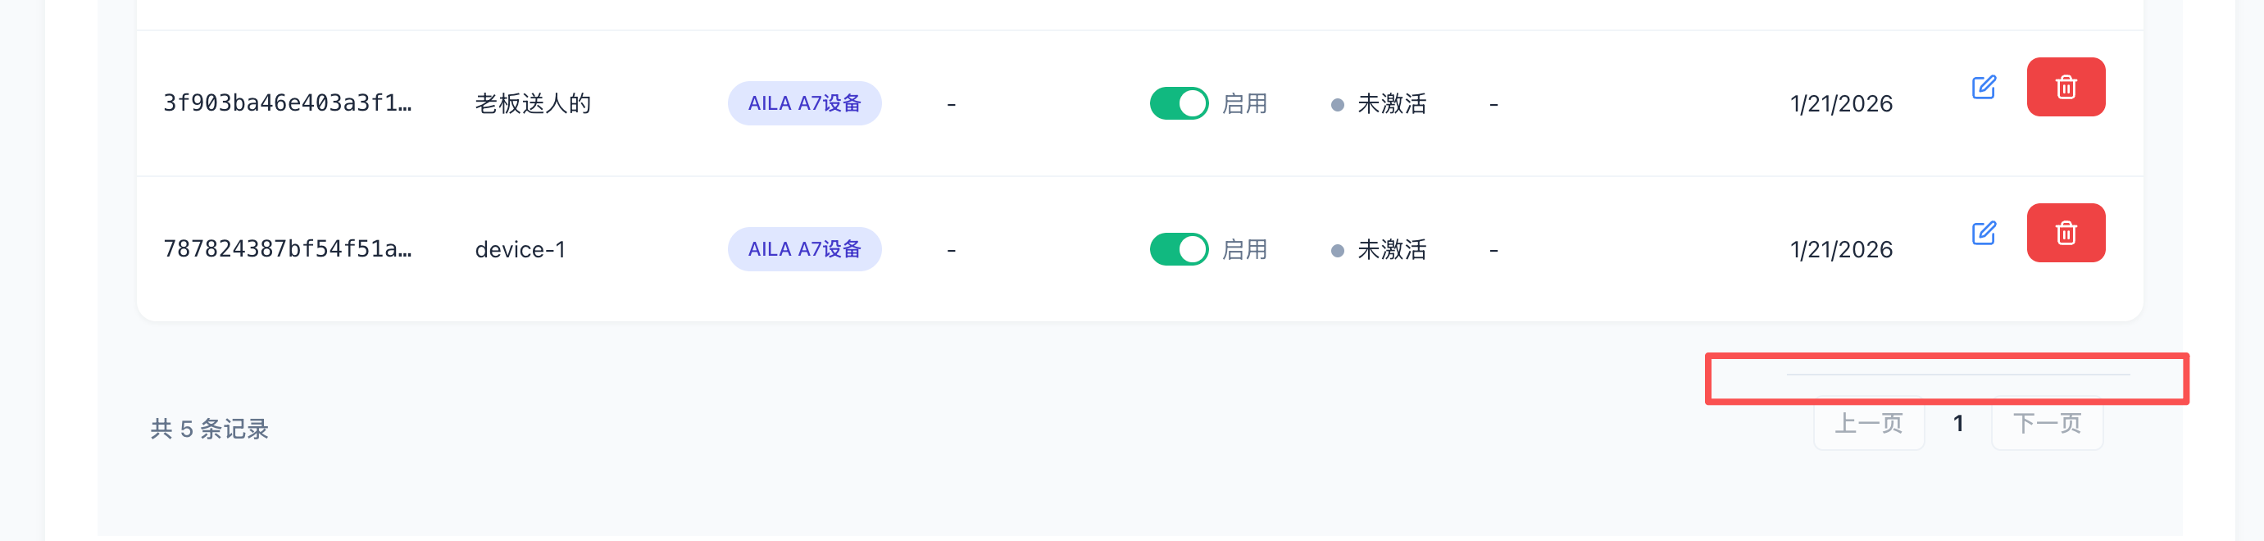Click the AILA A7设备 tag for 老板送人的
The width and height of the screenshot is (2264, 541).
click(804, 103)
